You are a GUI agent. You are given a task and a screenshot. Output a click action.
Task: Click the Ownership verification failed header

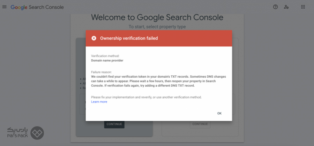[129, 38]
